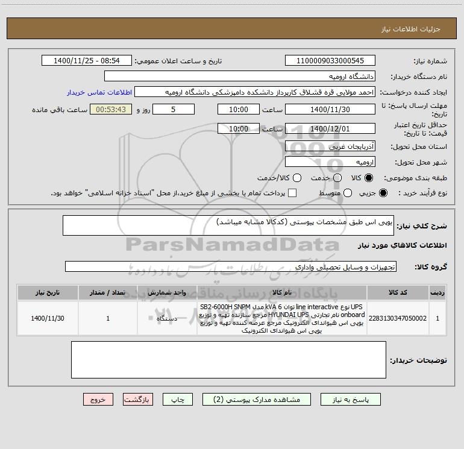Click the table date cell 1400/11/30
This screenshot has width=464, height=449.
point(48,318)
